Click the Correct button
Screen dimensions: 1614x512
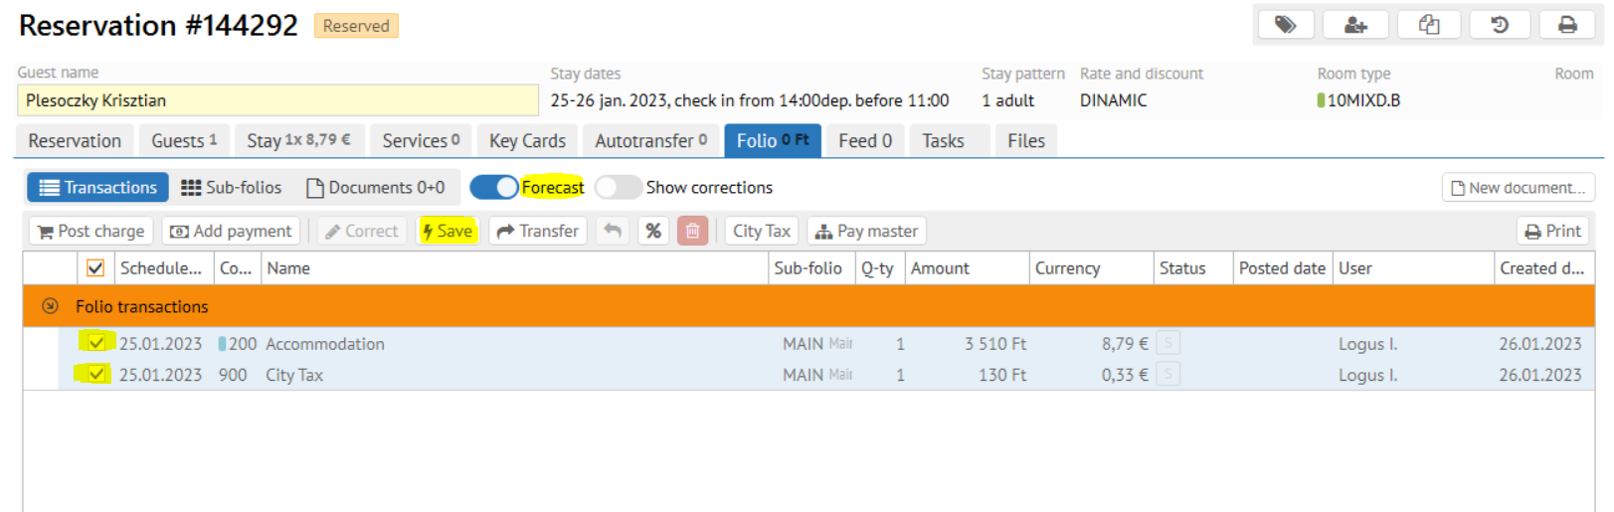pyautogui.click(x=361, y=231)
